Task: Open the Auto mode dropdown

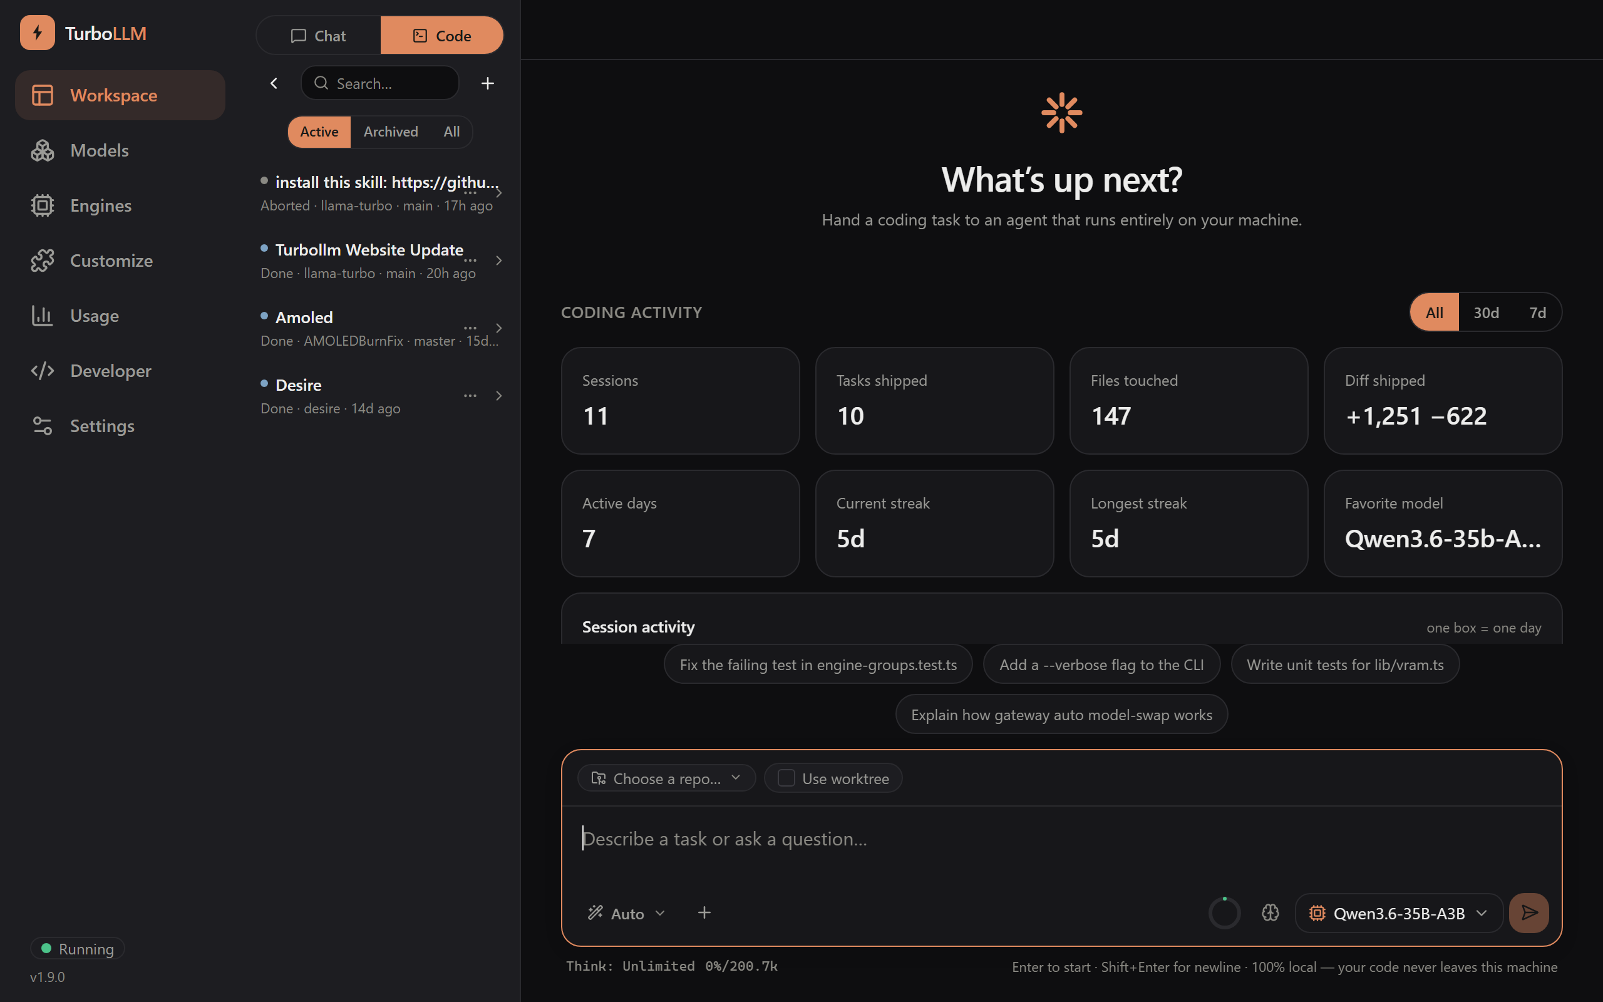Action: pyautogui.click(x=626, y=913)
